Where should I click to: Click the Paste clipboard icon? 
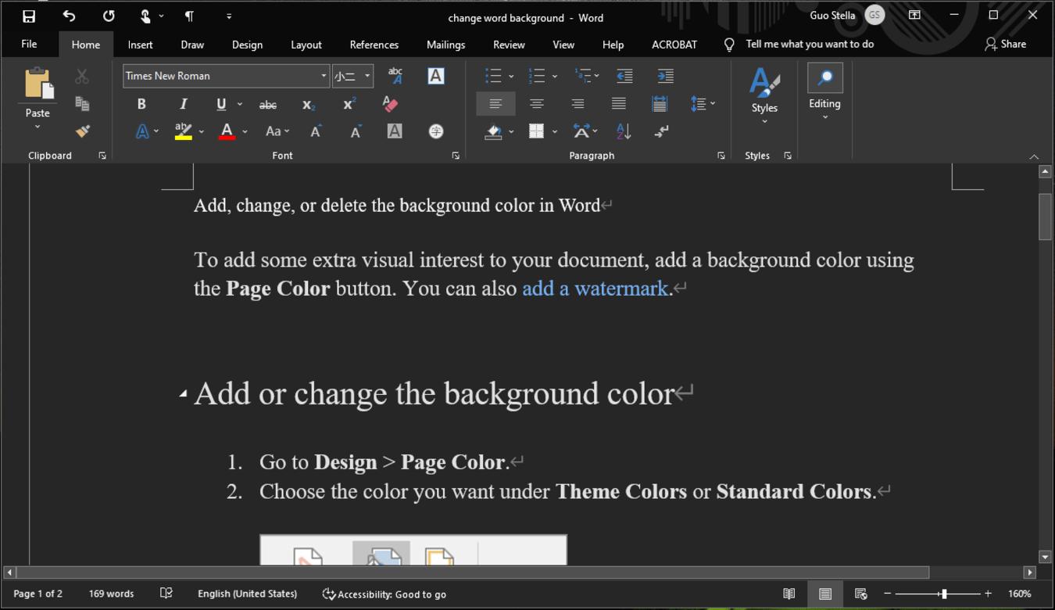pyautogui.click(x=38, y=84)
